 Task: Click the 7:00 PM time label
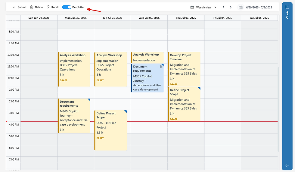click(x=14, y=159)
